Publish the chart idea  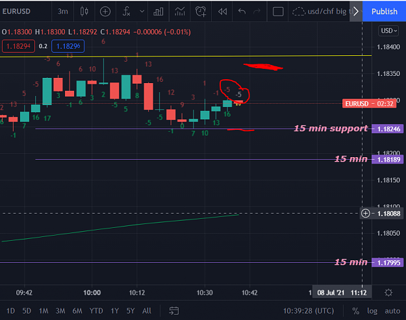[x=385, y=12]
